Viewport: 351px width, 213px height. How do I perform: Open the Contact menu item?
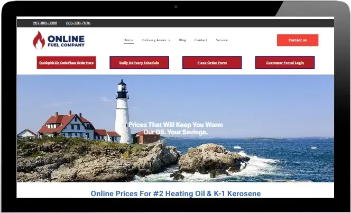point(201,40)
